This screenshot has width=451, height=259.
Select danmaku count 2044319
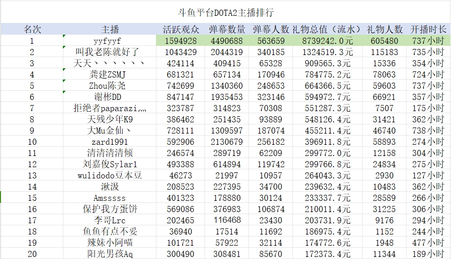coord(227,52)
